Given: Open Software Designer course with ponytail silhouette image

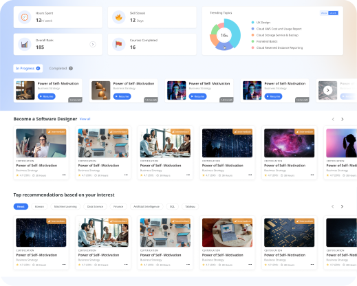Looking at the screenshot, I should 342,143.
